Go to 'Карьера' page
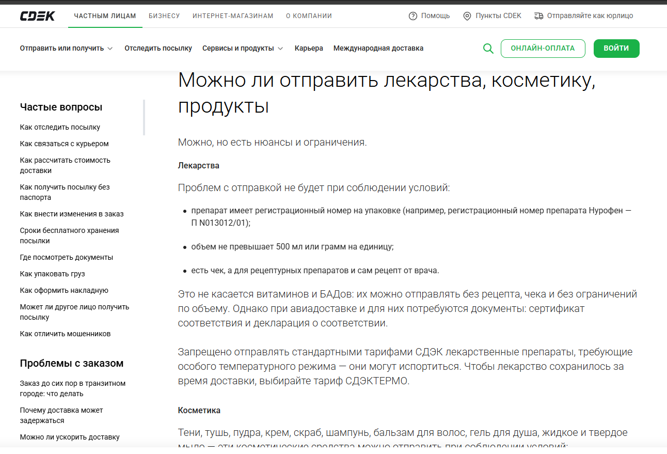Viewport: 667px width, 454px height. [309, 48]
